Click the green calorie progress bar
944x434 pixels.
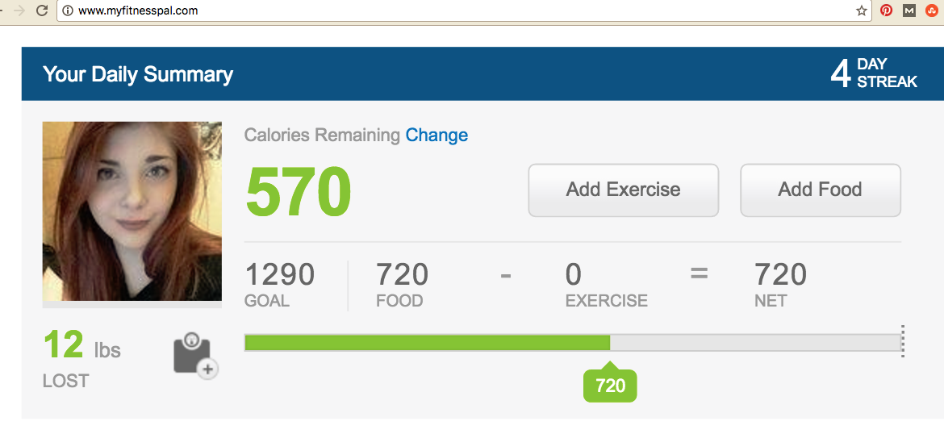(427, 343)
